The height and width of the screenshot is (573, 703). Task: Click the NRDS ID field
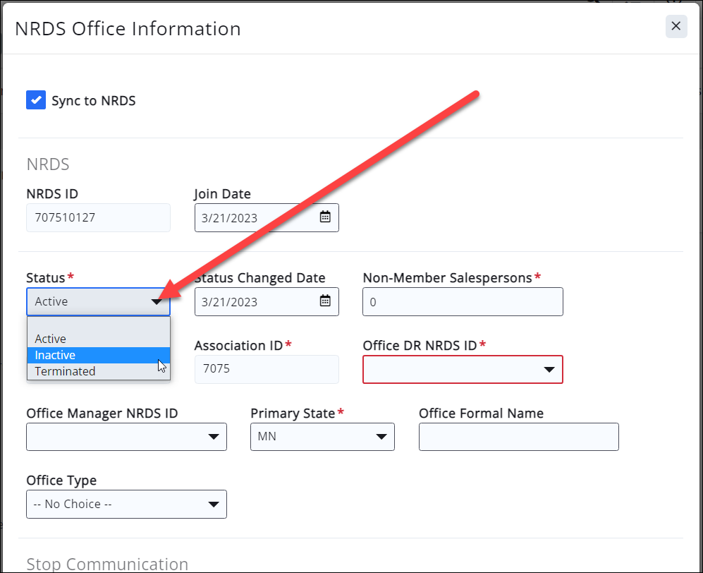click(98, 217)
